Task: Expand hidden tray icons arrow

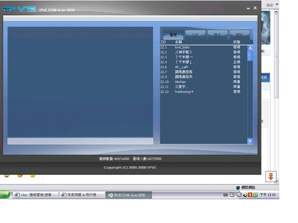Action: coord(239,195)
